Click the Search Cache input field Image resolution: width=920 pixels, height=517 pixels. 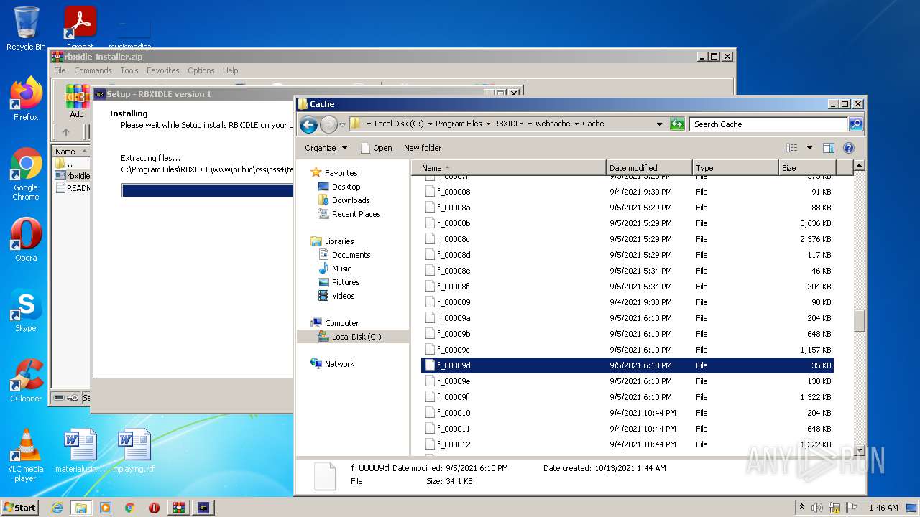point(768,124)
